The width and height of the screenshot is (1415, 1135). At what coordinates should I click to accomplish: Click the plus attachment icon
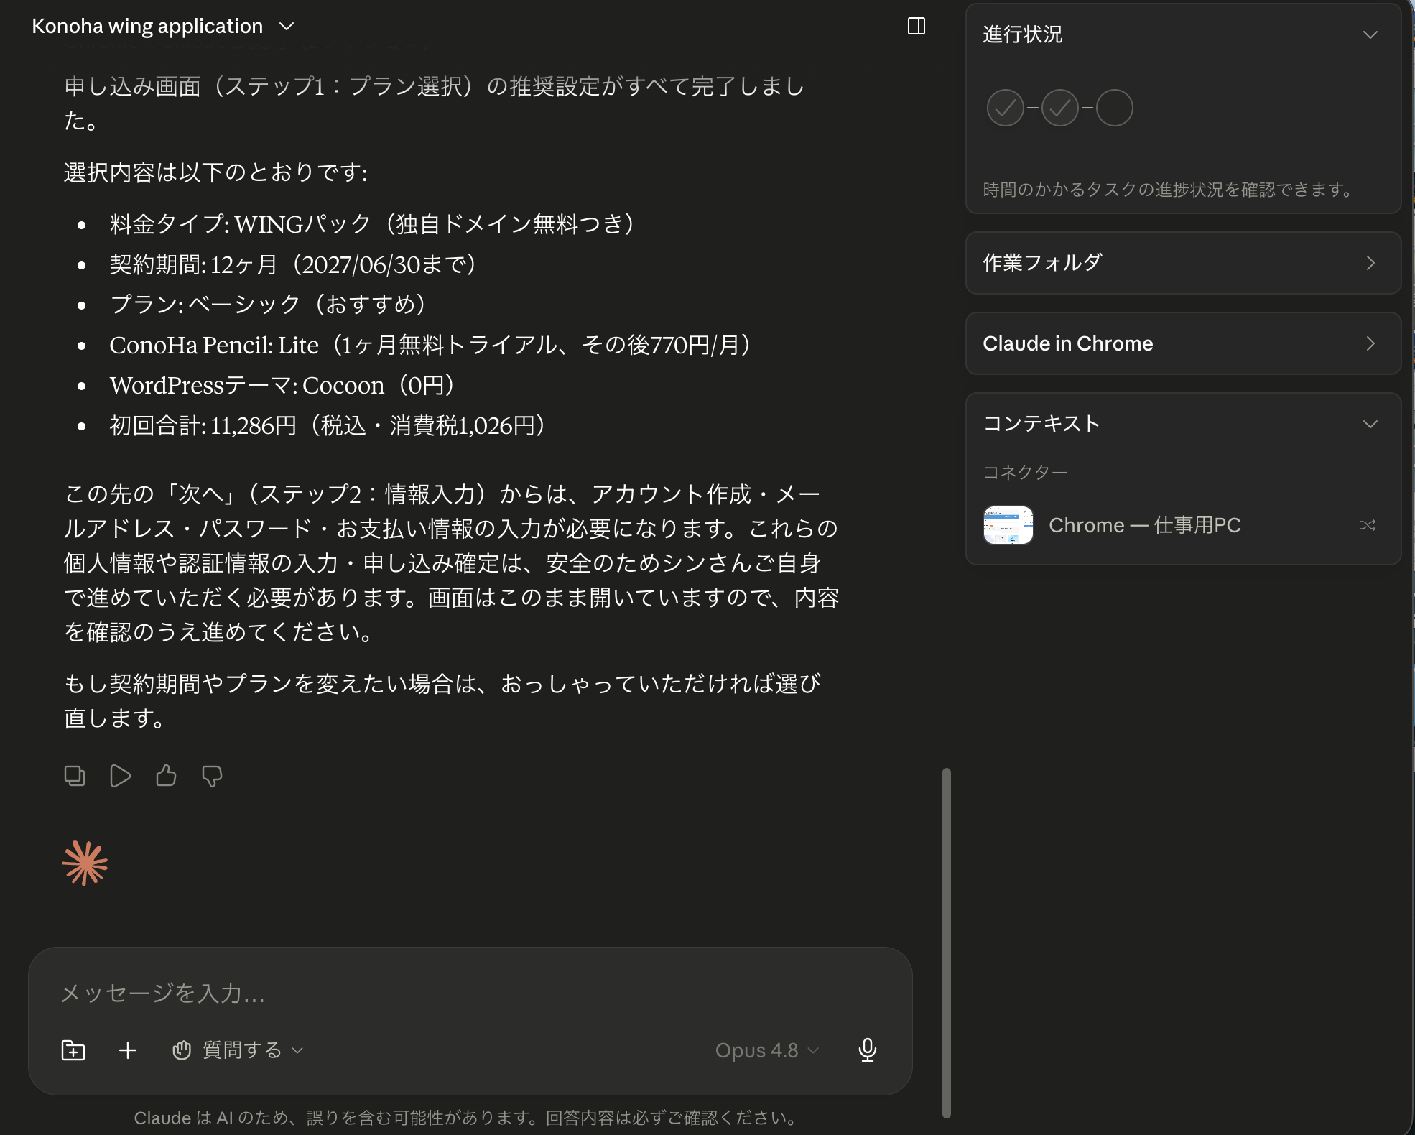click(128, 1050)
